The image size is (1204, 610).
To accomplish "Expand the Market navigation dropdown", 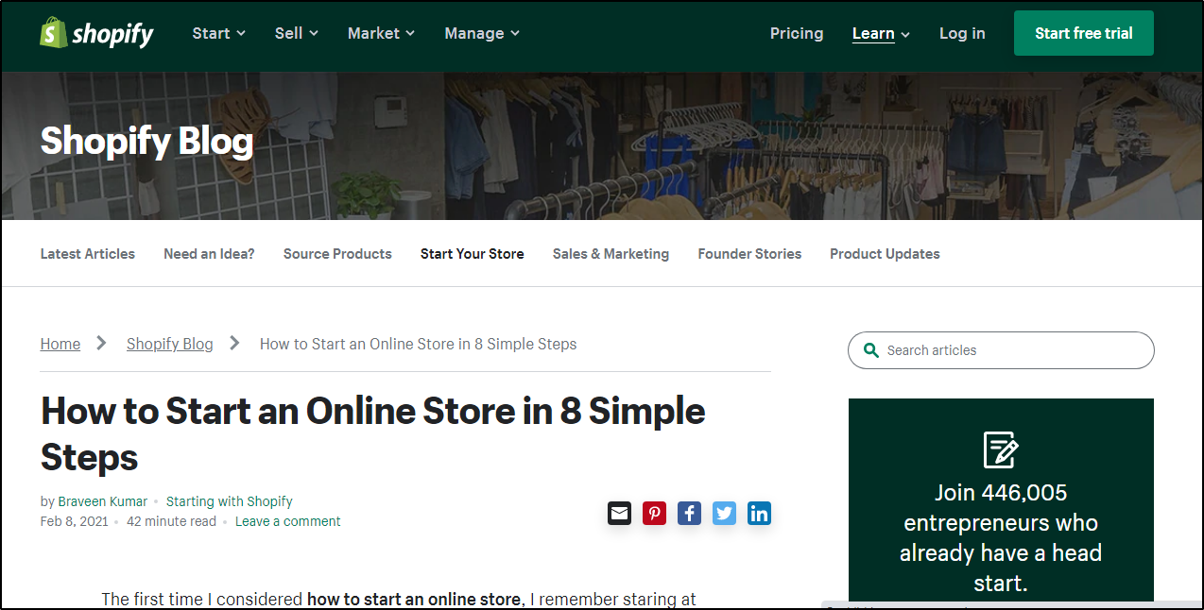I will (x=381, y=33).
